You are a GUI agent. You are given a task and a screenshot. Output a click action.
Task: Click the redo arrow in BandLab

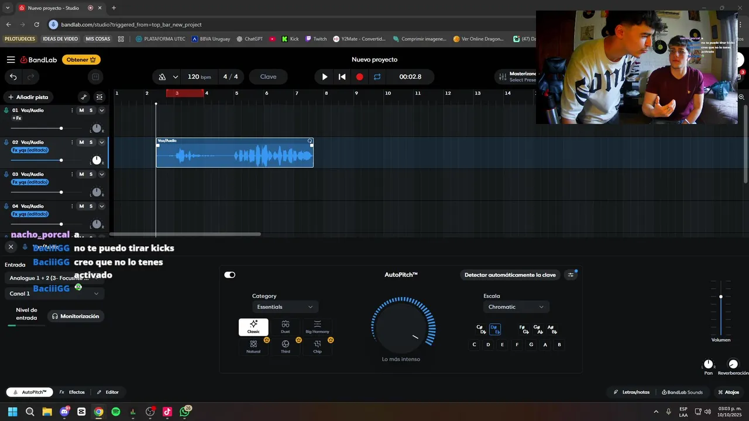point(31,77)
